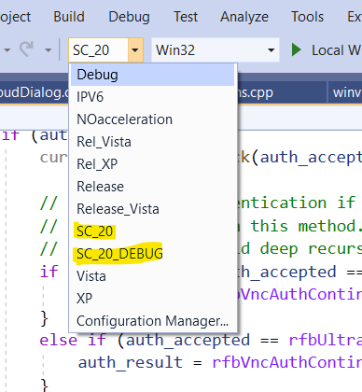Collapse the SC_20 configuration dropdown arrow

(135, 50)
